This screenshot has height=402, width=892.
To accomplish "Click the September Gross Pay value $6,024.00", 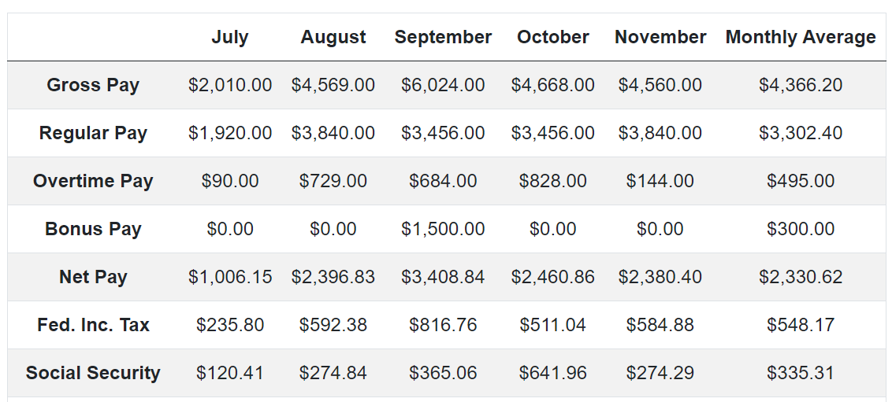I will pyautogui.click(x=443, y=85).
